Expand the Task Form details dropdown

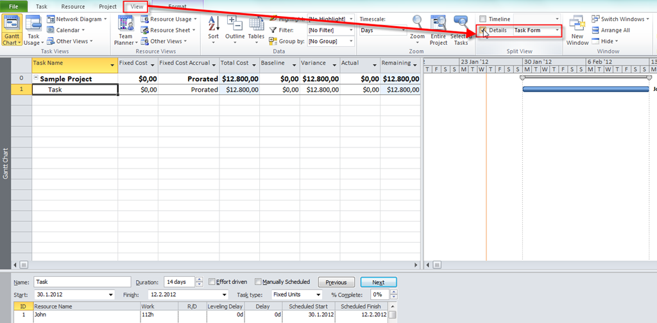pyautogui.click(x=557, y=30)
